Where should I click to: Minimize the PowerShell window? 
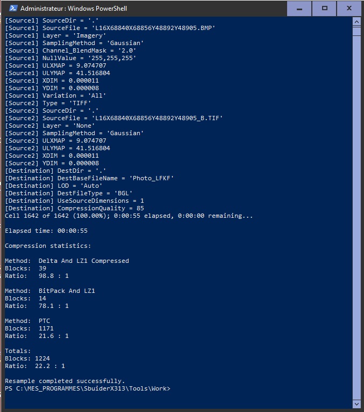click(299, 9)
